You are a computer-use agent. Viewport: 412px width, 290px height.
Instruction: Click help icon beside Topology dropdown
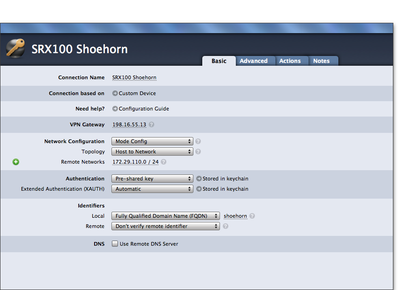point(198,152)
